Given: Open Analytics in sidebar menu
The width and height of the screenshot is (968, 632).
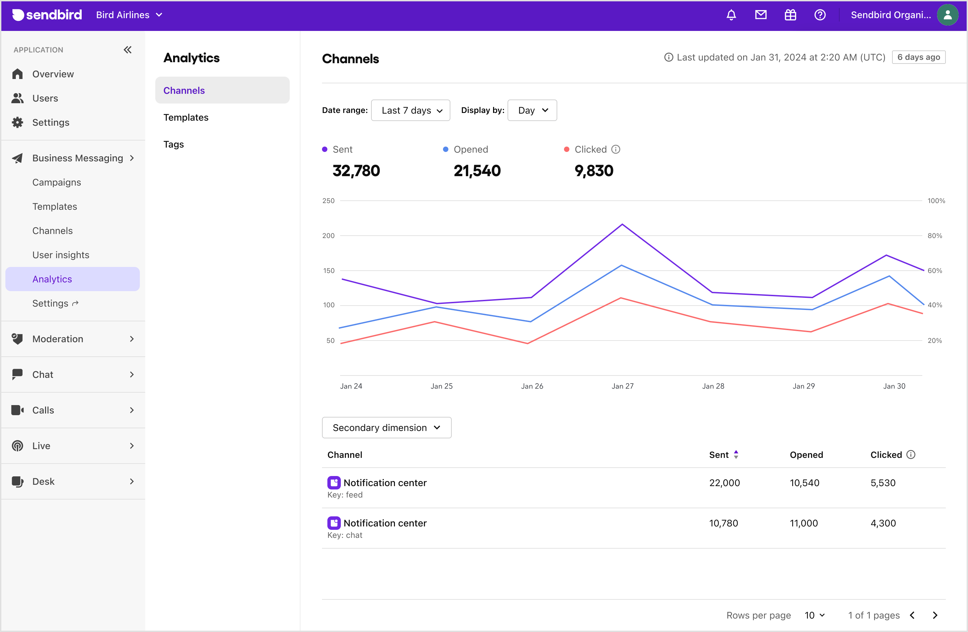Looking at the screenshot, I should (72, 279).
